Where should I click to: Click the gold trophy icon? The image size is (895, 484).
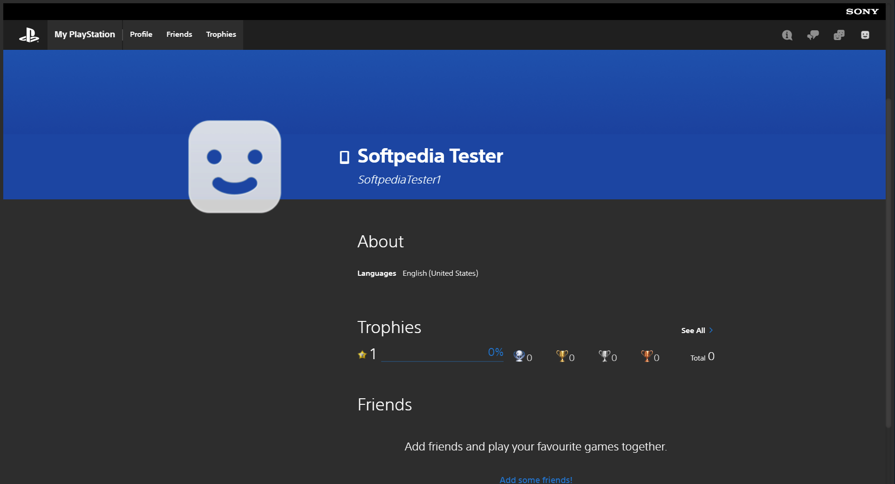pyautogui.click(x=562, y=356)
